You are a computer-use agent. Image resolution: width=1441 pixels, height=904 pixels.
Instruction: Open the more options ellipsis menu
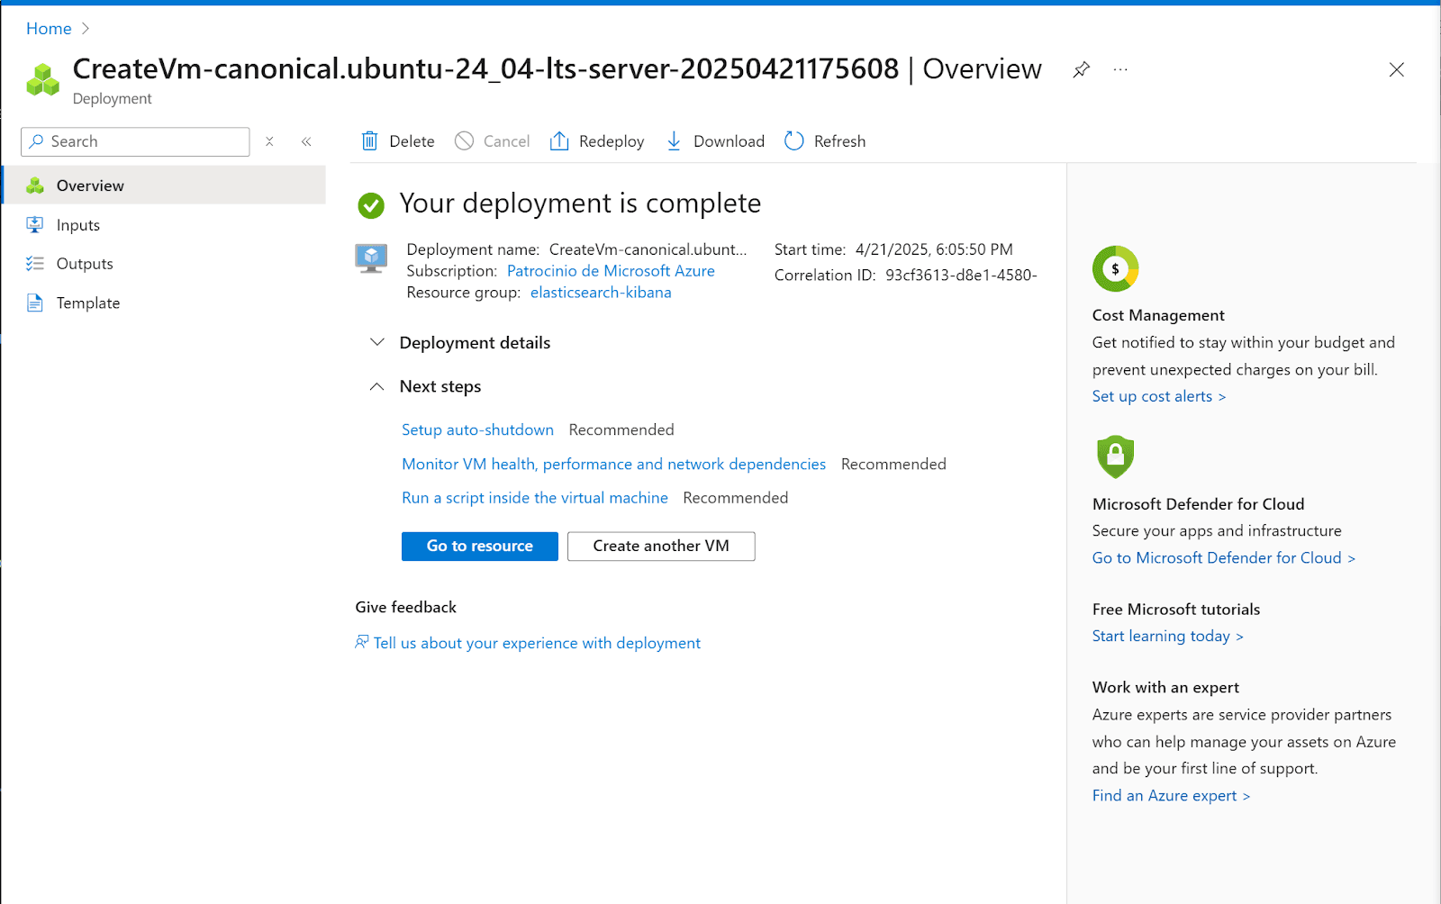pos(1120,69)
